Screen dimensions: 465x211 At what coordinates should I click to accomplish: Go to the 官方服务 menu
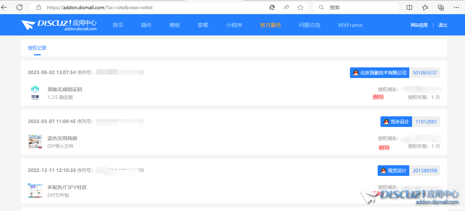pos(270,25)
